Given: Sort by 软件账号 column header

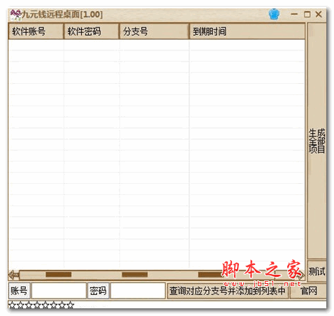Looking at the screenshot, I should [36, 31].
